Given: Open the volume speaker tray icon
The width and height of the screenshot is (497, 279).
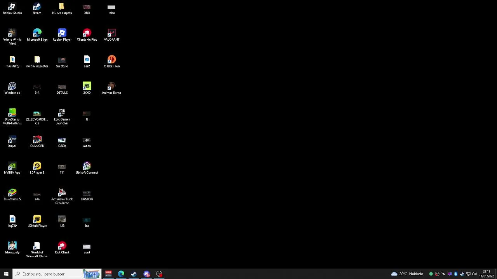Looking at the screenshot, I should tap(474, 274).
